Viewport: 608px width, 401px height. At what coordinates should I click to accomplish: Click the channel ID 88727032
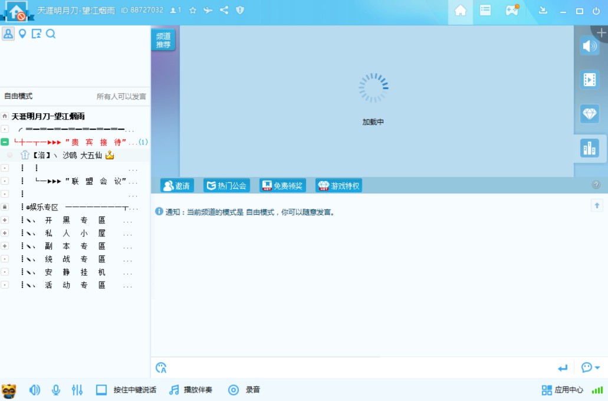[x=142, y=10]
